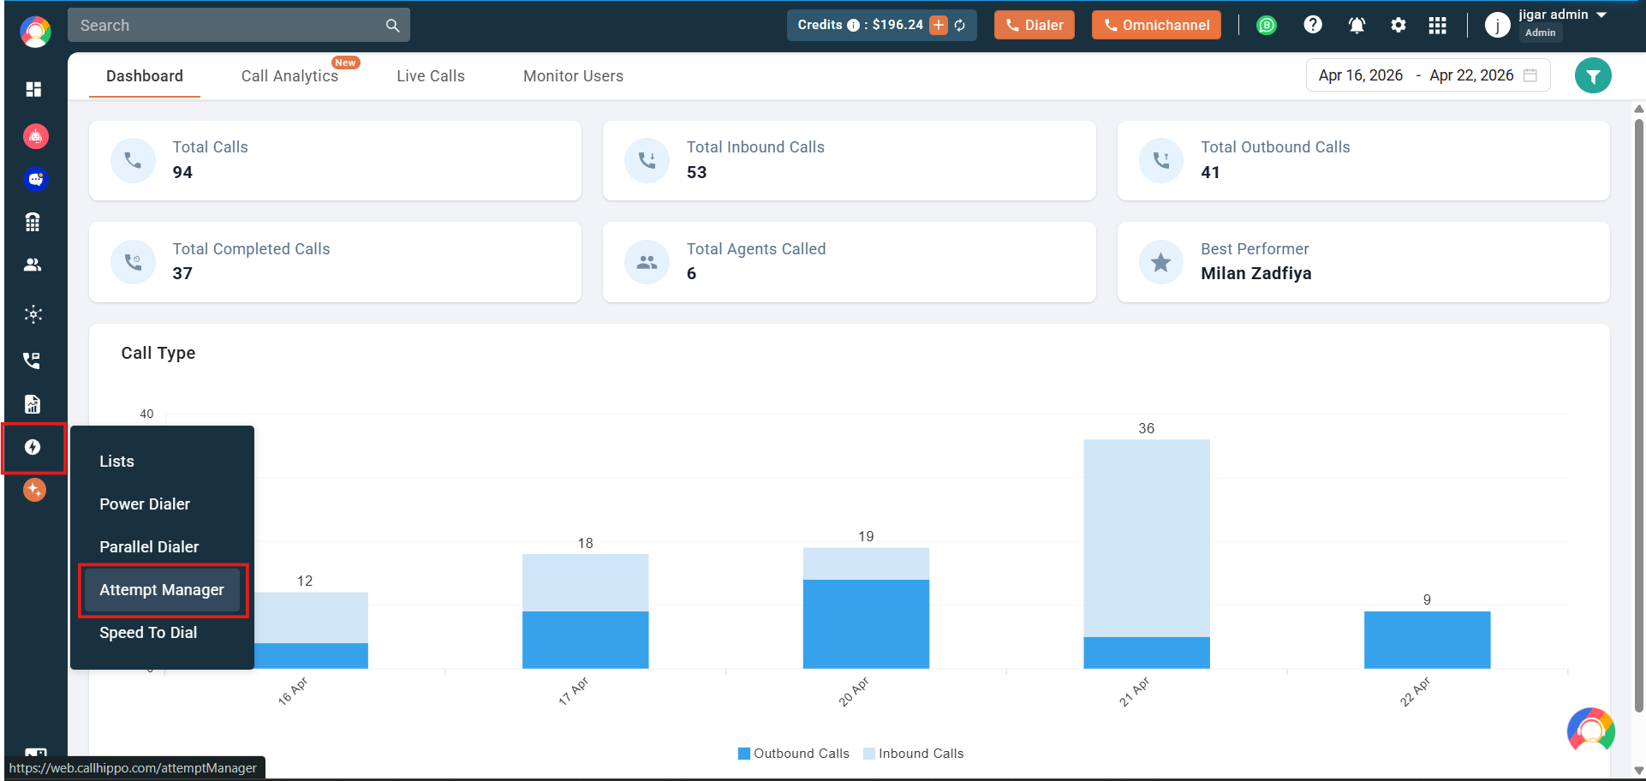1646x781 pixels.
Task: Switch to the Live Calls tab
Action: pyautogui.click(x=431, y=76)
